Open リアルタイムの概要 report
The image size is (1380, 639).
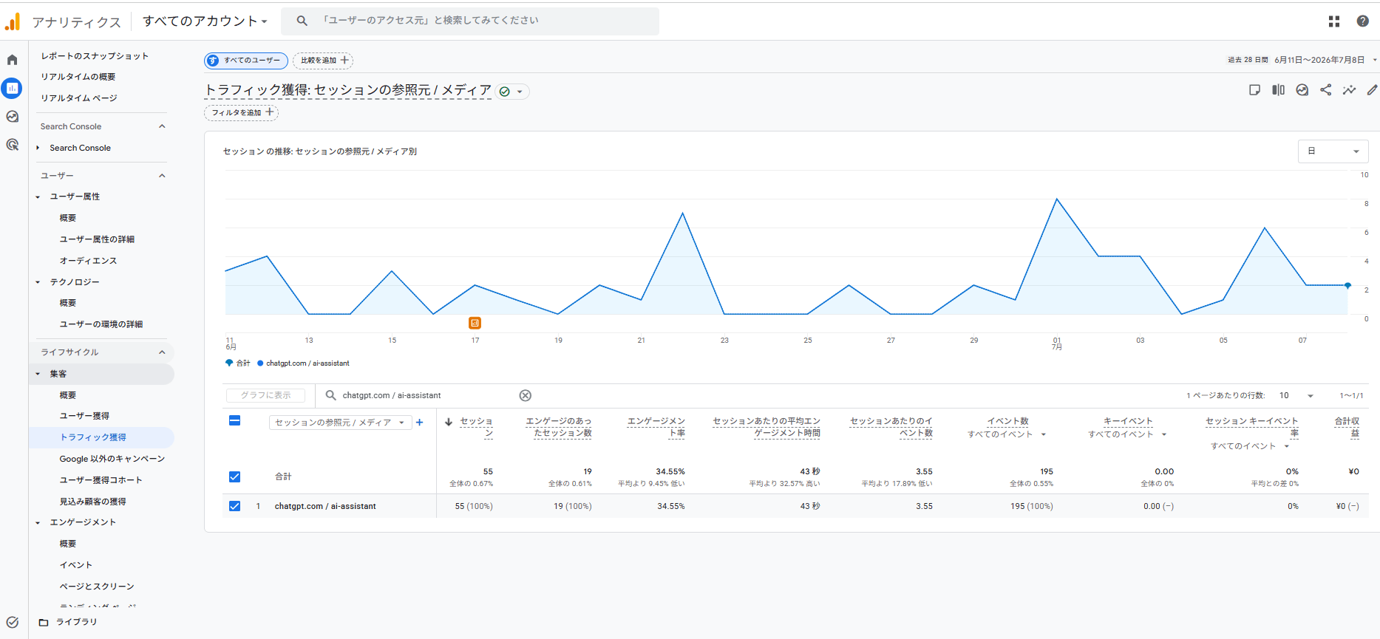pos(78,77)
